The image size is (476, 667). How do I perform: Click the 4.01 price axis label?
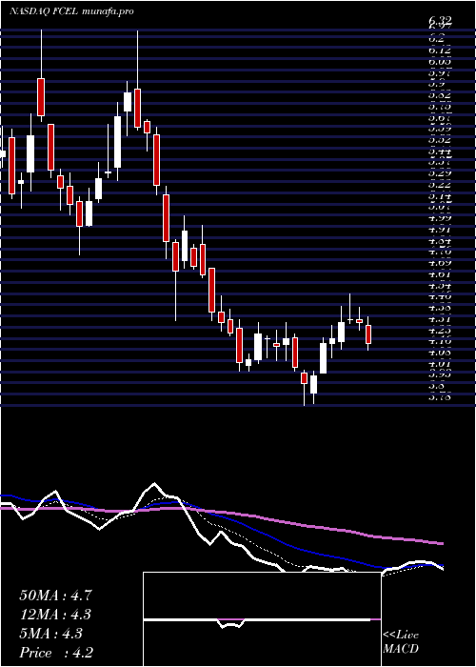(440, 363)
